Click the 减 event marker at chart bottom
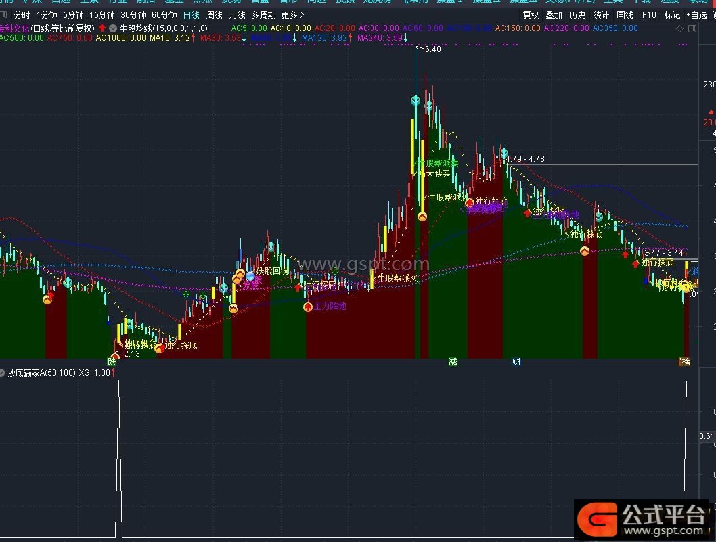This screenshot has height=542, width=716. (453, 361)
